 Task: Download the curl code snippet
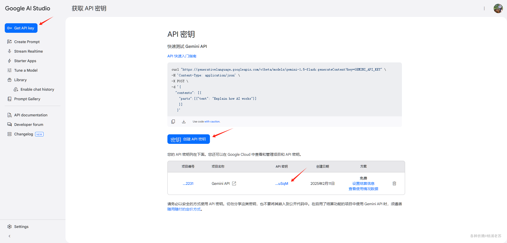tap(184, 122)
